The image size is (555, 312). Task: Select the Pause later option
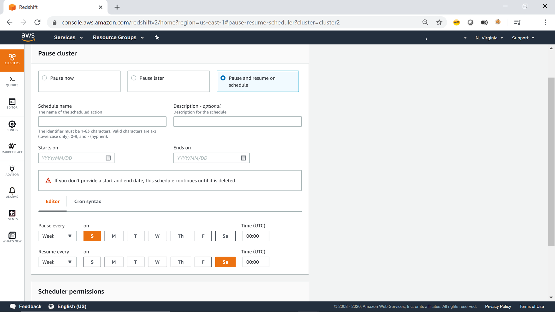click(x=134, y=78)
